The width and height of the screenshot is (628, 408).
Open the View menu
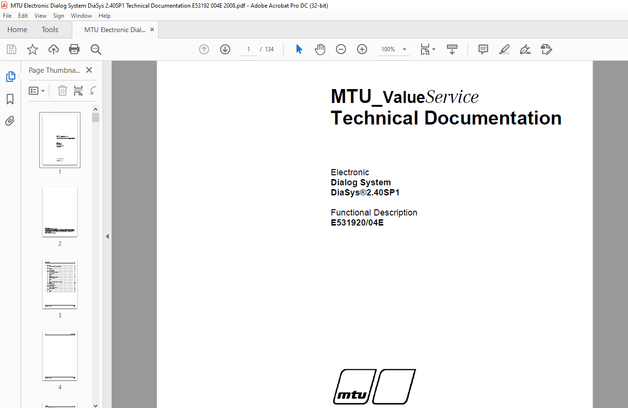point(41,16)
